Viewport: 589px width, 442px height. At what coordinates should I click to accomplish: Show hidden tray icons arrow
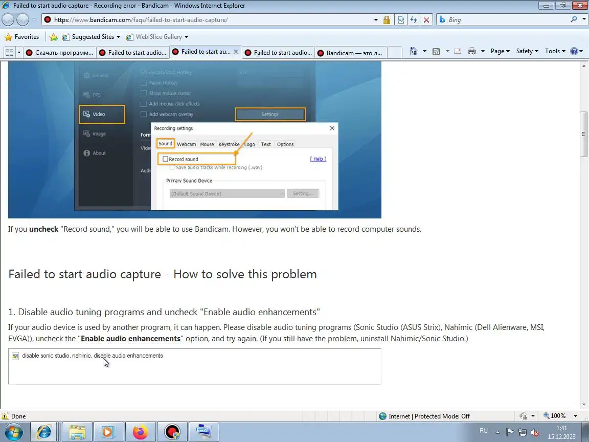497,432
